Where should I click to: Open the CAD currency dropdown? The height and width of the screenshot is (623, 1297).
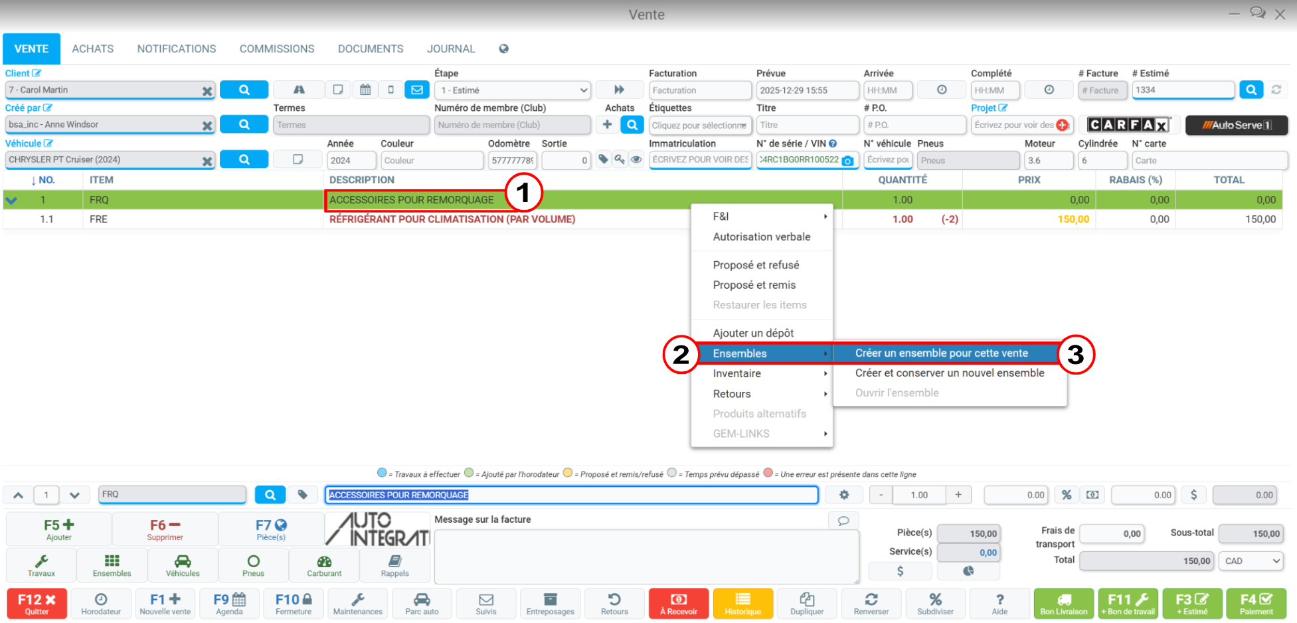point(1251,561)
